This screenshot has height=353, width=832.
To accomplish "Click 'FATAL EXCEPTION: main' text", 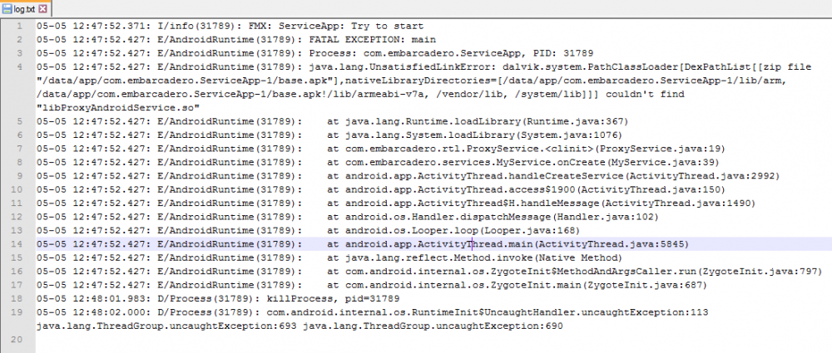I will [373, 40].
